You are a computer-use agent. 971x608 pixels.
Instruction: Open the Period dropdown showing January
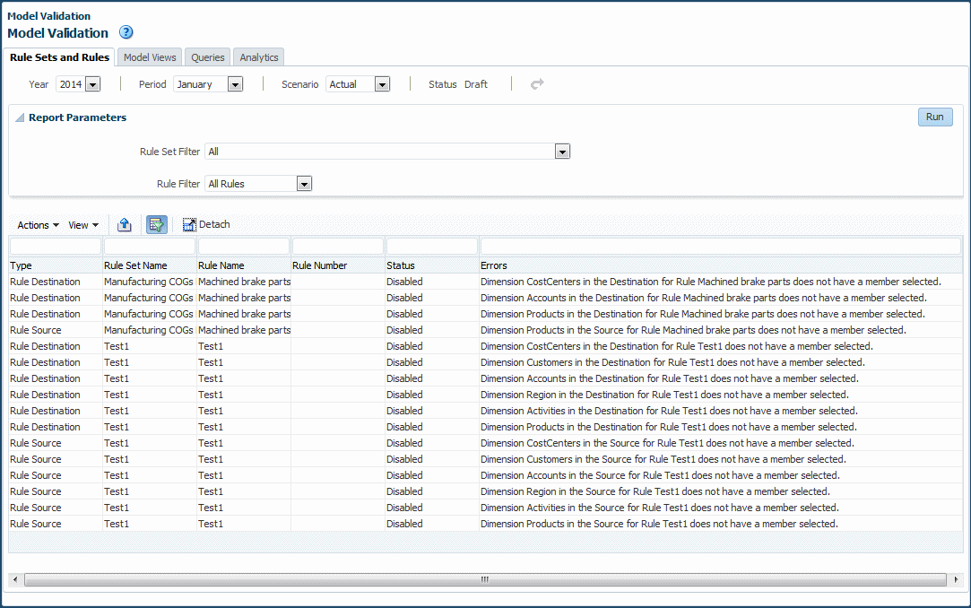235,84
